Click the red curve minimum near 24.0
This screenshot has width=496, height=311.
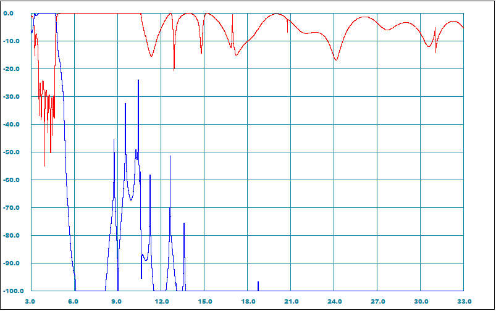click(335, 59)
